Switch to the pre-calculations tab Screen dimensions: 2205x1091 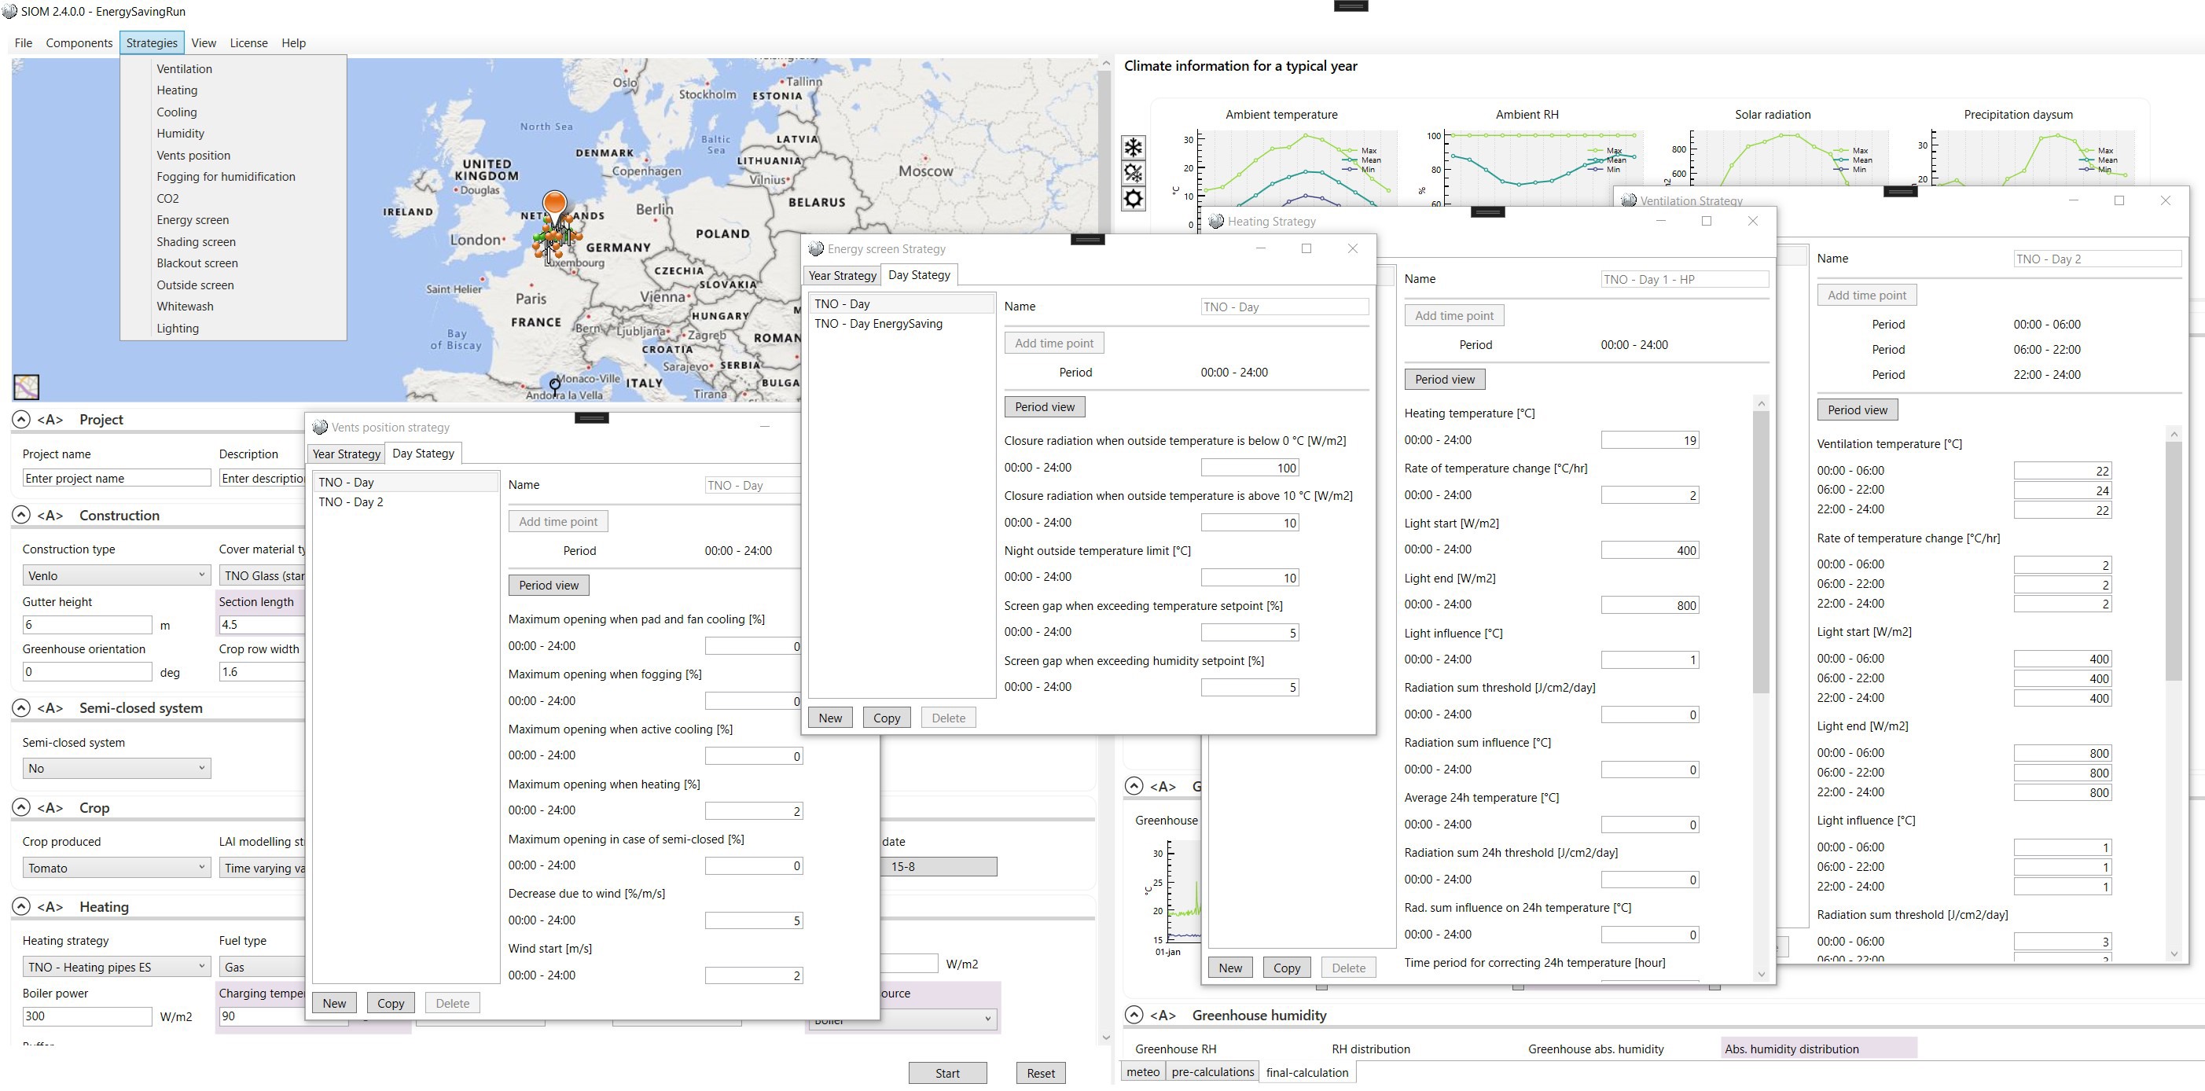(1212, 1072)
